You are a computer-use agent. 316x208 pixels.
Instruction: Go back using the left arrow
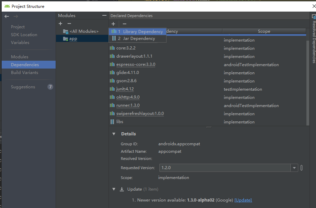6,16
